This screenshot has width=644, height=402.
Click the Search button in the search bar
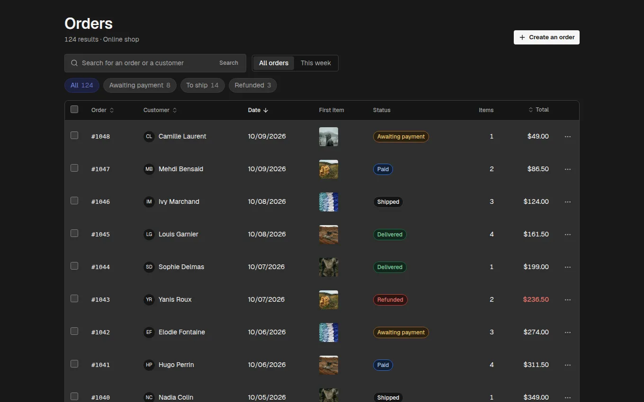tap(229, 63)
